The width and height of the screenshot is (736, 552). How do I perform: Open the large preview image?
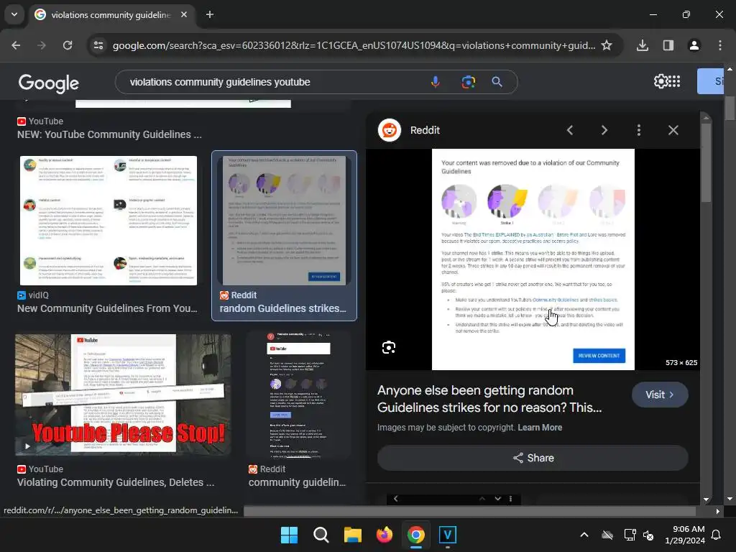[x=533, y=259]
